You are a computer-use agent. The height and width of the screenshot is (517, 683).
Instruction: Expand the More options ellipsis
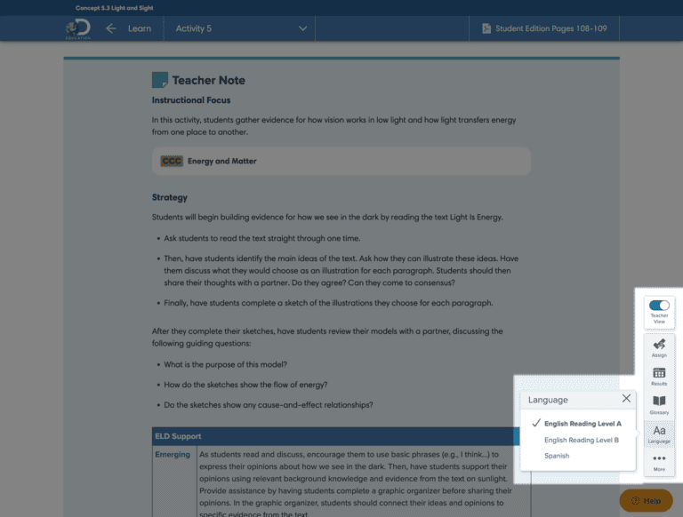pos(659,462)
